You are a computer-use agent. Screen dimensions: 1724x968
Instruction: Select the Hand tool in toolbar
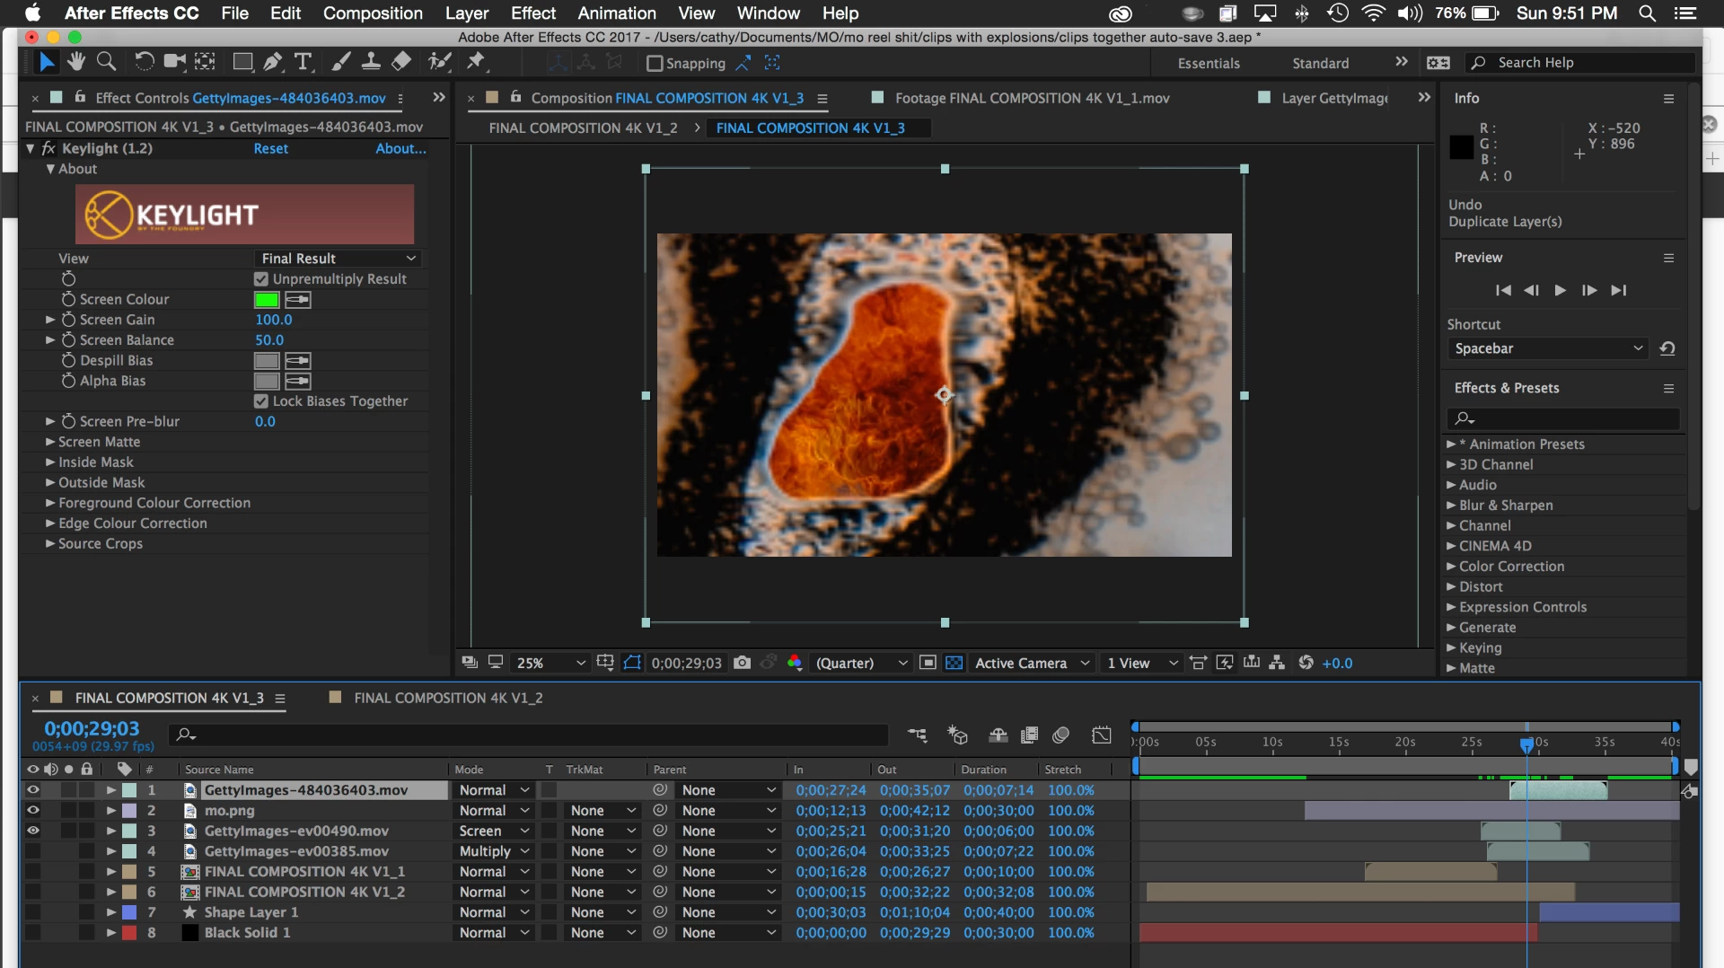pos(76,61)
